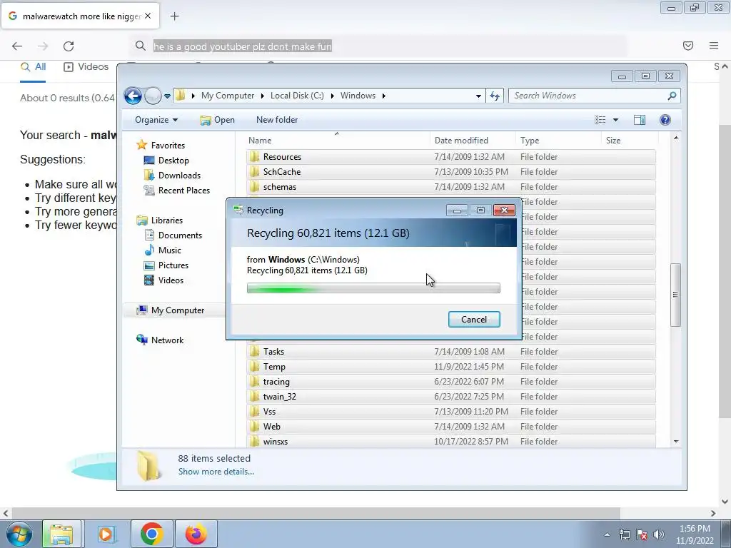Select the schemas folder row
The image size is (731, 548).
tap(451, 187)
